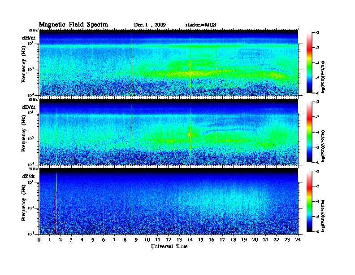Click the 32Hz label atop the dH/dt panel

[x=33, y=30]
